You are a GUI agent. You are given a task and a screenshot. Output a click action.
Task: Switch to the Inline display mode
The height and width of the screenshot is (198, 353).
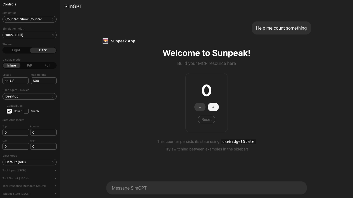click(11, 65)
